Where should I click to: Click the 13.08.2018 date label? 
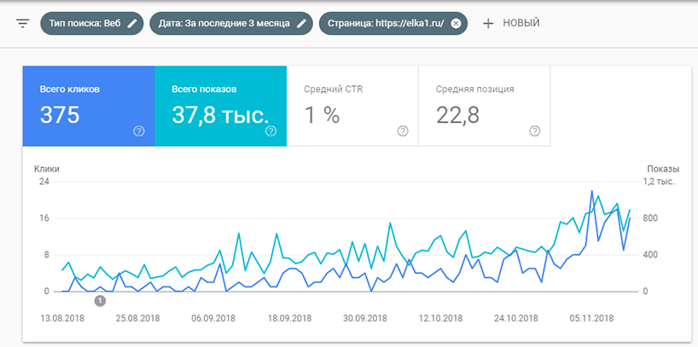pyautogui.click(x=62, y=319)
